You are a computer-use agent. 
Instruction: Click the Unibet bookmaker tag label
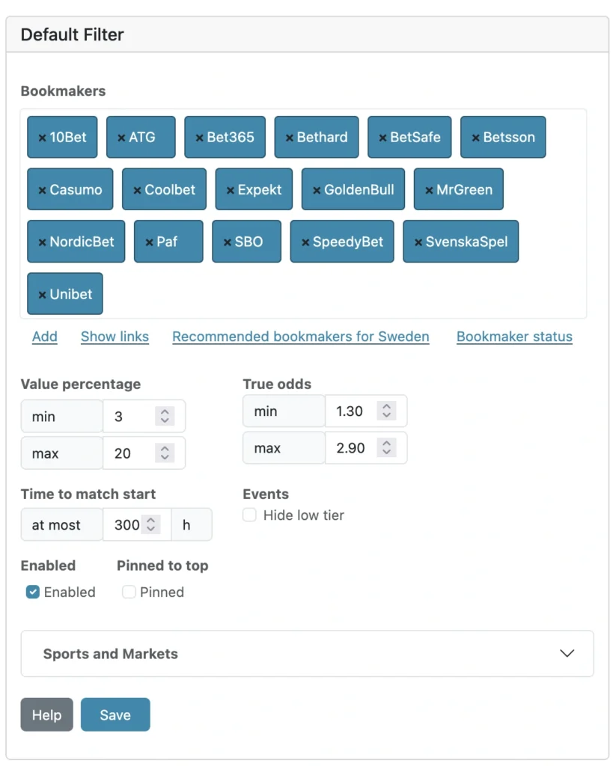[x=71, y=294]
